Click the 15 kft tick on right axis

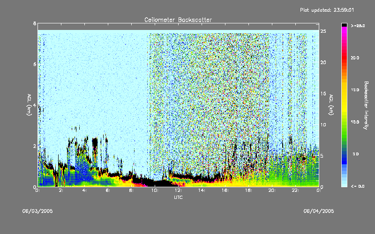(x=323, y=94)
